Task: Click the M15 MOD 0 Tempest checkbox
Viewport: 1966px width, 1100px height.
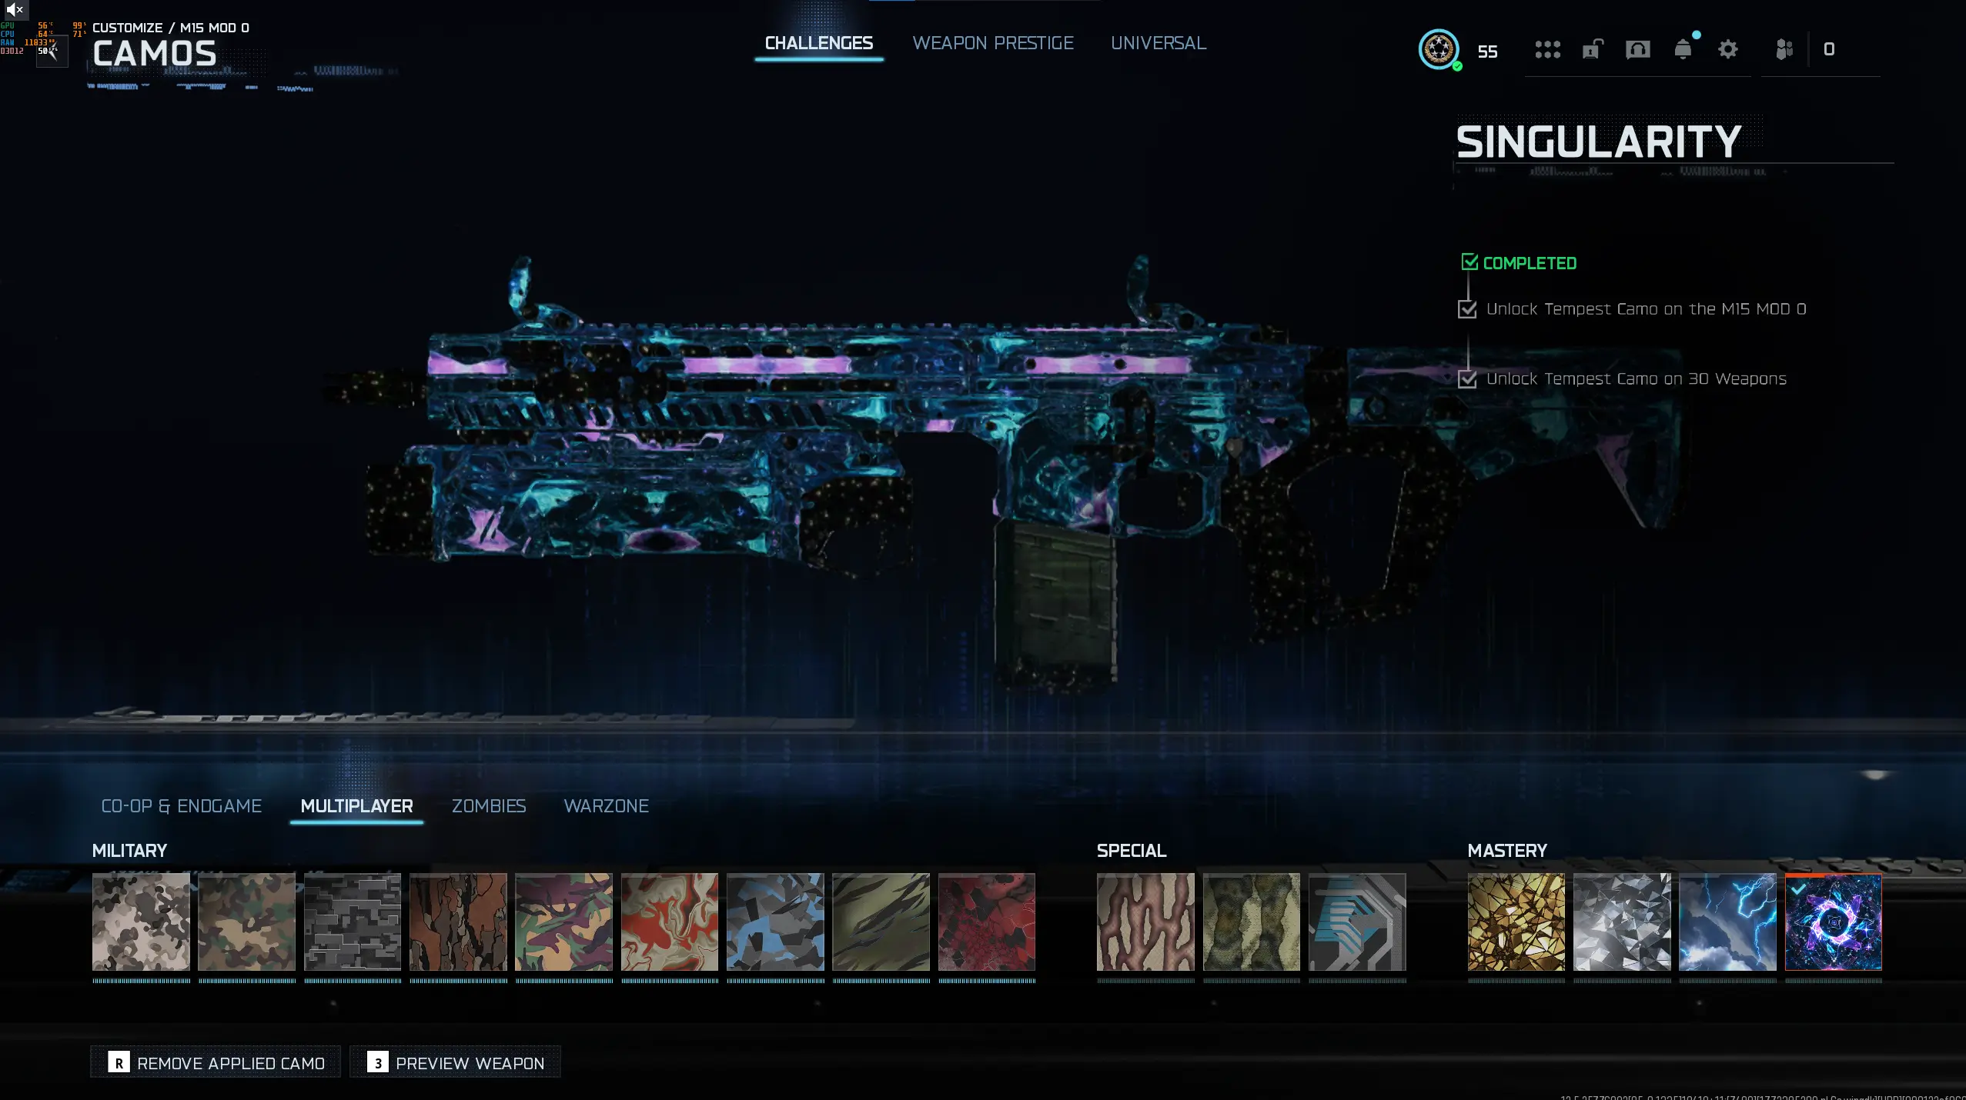Action: tap(1467, 309)
